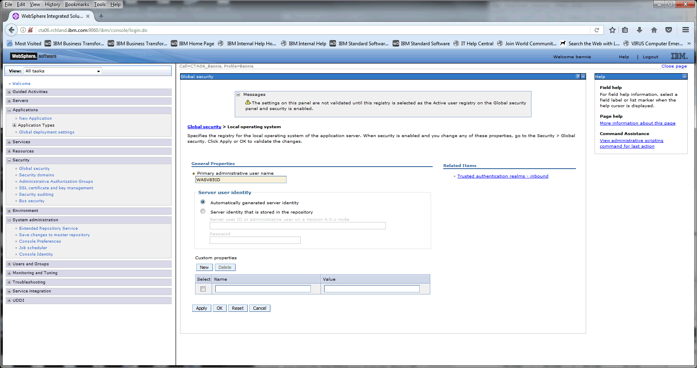Expand the Resources section
This screenshot has width=697, height=368.
pyautogui.click(x=9, y=151)
